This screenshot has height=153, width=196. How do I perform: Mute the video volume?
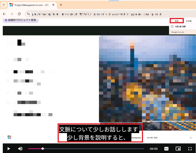20,149
